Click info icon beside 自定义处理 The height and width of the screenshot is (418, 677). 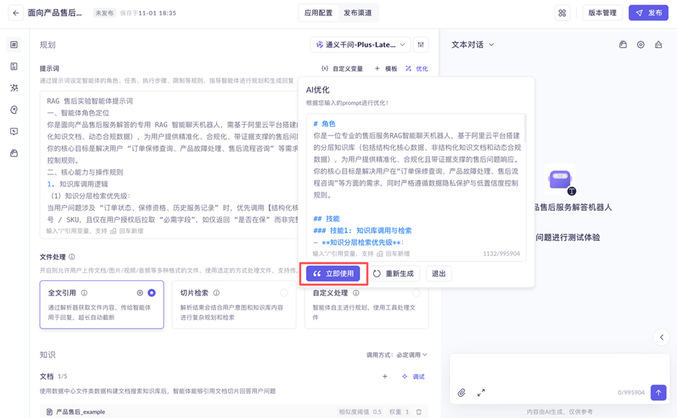pos(357,293)
